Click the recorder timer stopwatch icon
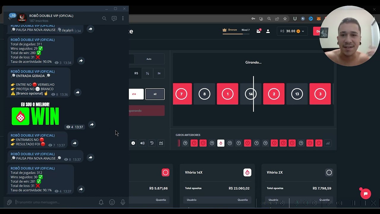This screenshot has height=214, width=380. click(282, 203)
